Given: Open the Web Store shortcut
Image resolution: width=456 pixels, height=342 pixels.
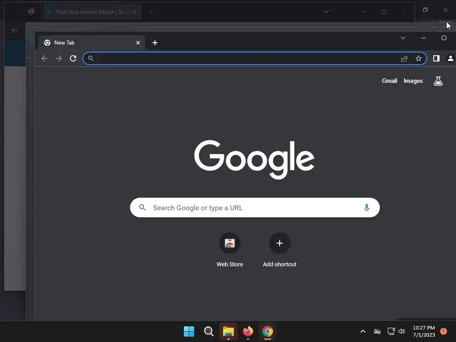Looking at the screenshot, I should coord(230,249).
